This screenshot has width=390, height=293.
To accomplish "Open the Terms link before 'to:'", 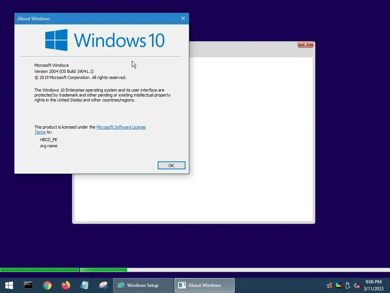I will tap(40, 132).
